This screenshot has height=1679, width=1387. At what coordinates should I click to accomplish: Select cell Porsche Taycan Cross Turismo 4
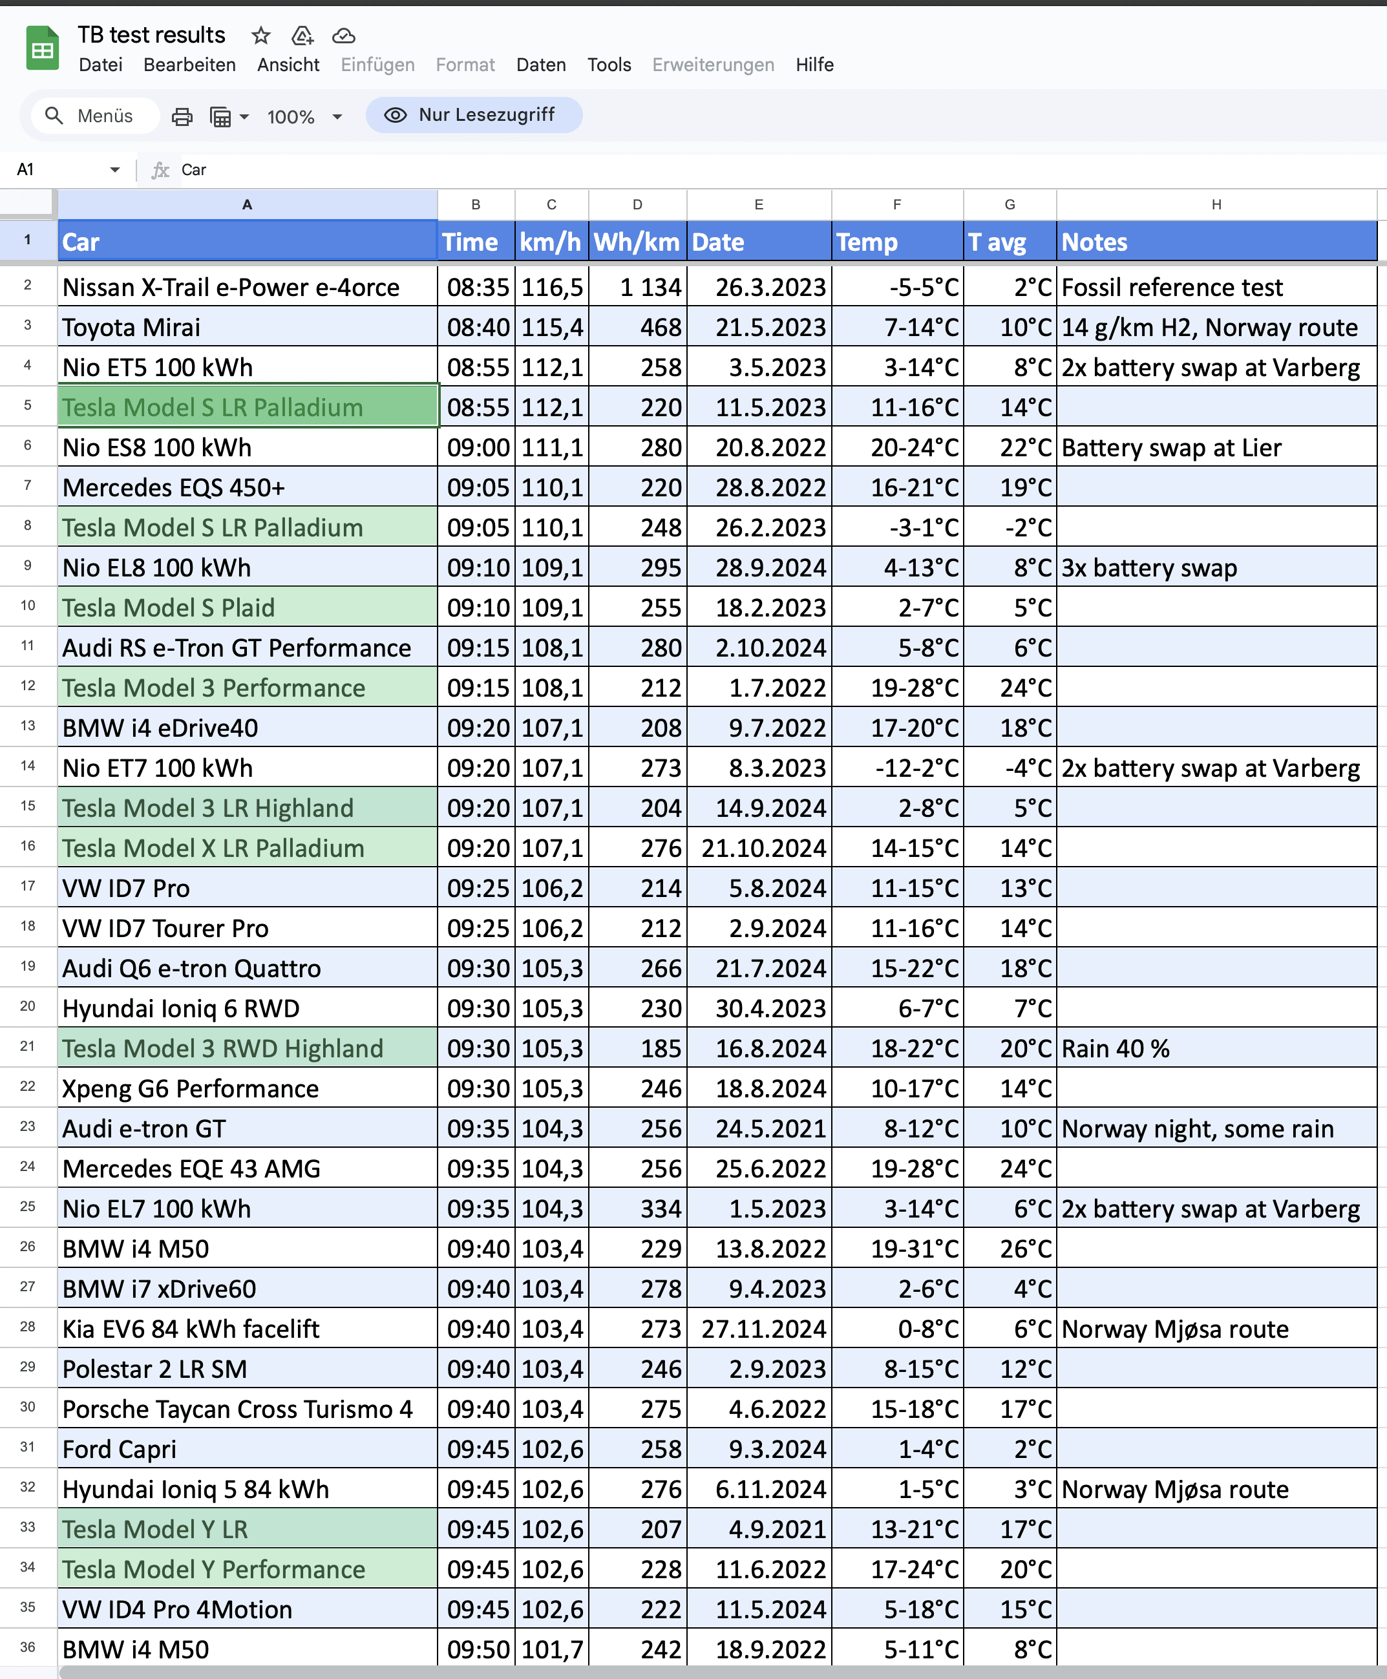tap(248, 1409)
